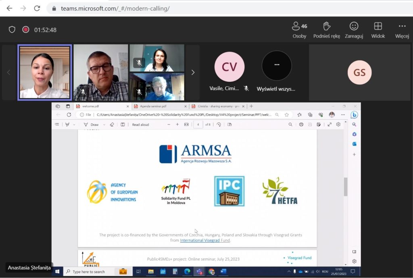The height and width of the screenshot is (278, 413).
Task: Close the Agenda-seminar.pdf tab
Action: click(186, 106)
